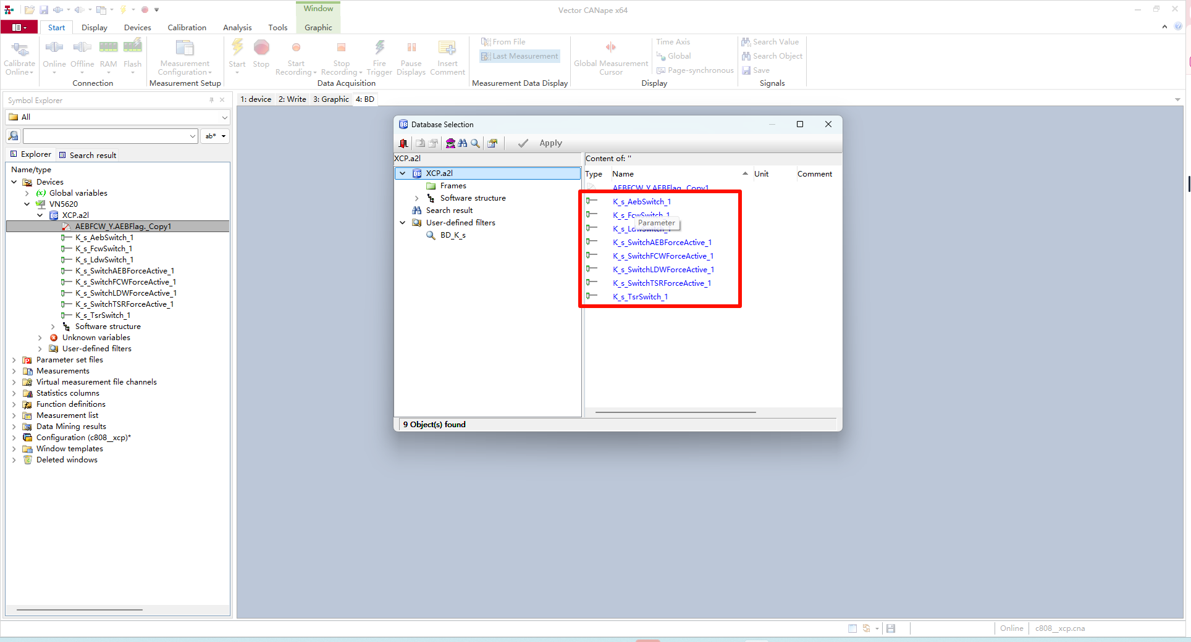Click the exit door icon in Database Selection toolbar
1191x642 pixels.
click(403, 143)
